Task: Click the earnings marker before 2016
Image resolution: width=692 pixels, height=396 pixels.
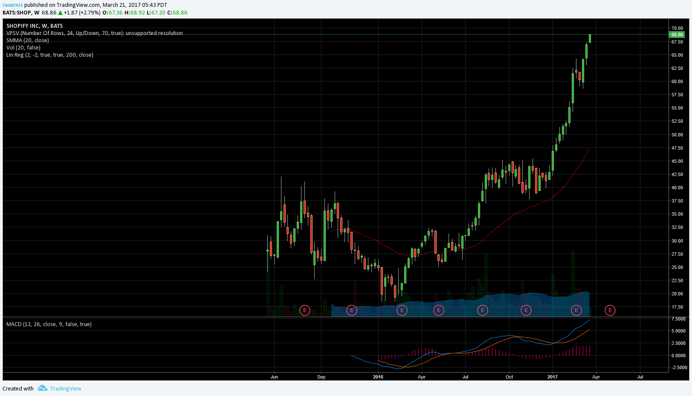Action: click(352, 310)
